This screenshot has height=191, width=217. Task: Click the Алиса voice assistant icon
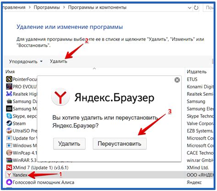(9, 182)
